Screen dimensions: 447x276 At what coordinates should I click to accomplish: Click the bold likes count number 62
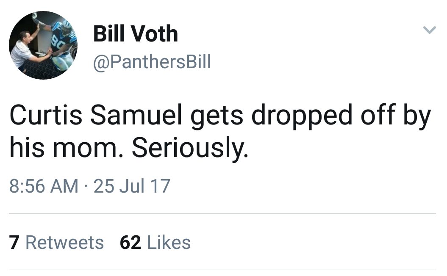click(x=130, y=243)
